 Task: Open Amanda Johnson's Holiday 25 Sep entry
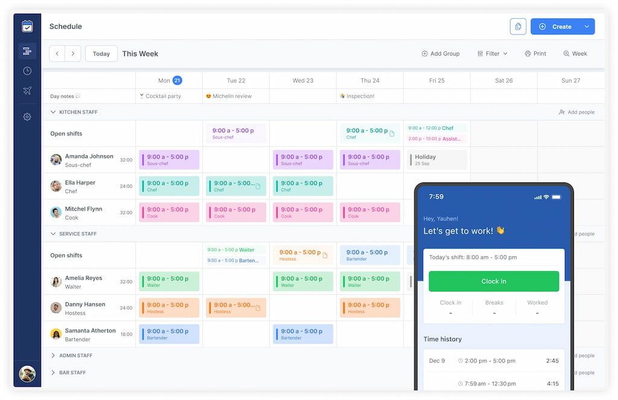coord(437,160)
